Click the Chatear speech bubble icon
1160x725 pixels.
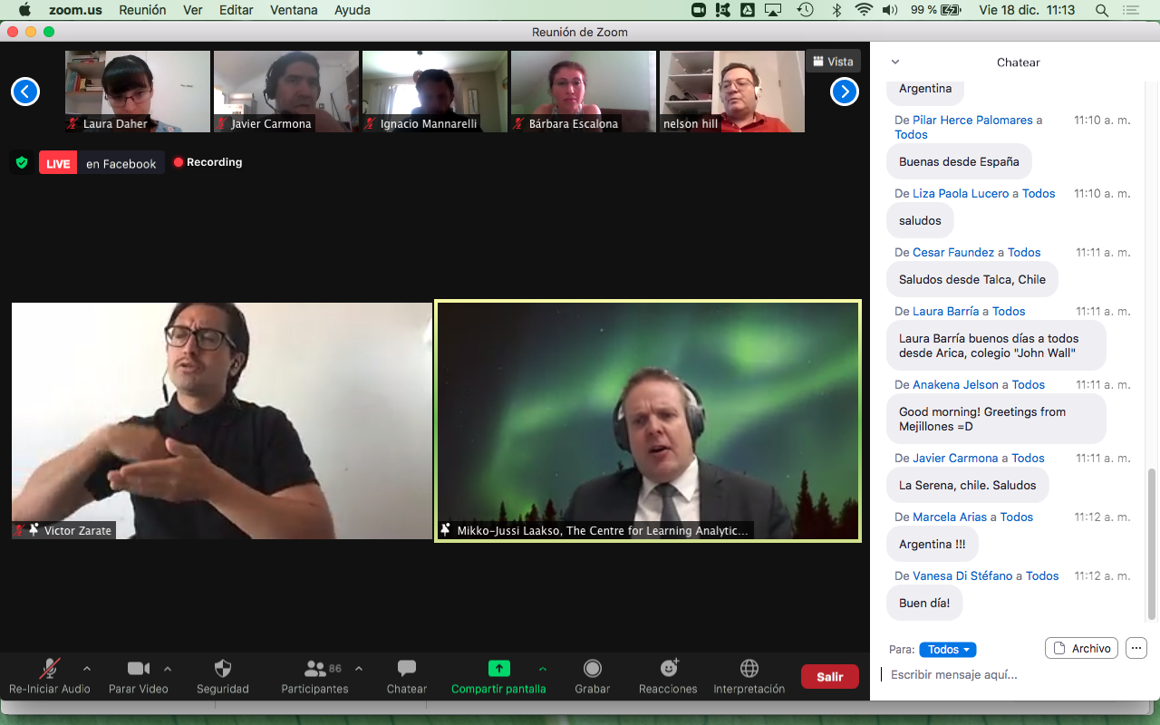tap(407, 669)
